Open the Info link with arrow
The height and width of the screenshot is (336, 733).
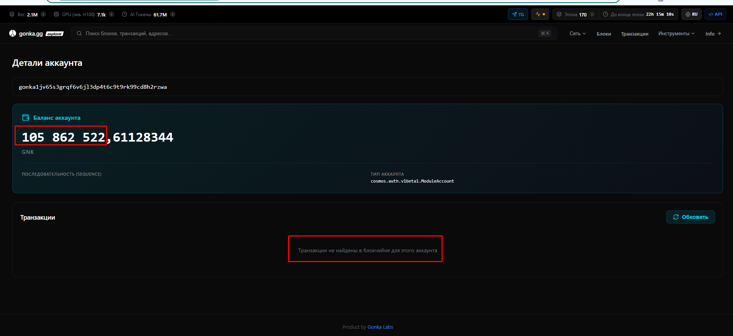click(x=713, y=34)
